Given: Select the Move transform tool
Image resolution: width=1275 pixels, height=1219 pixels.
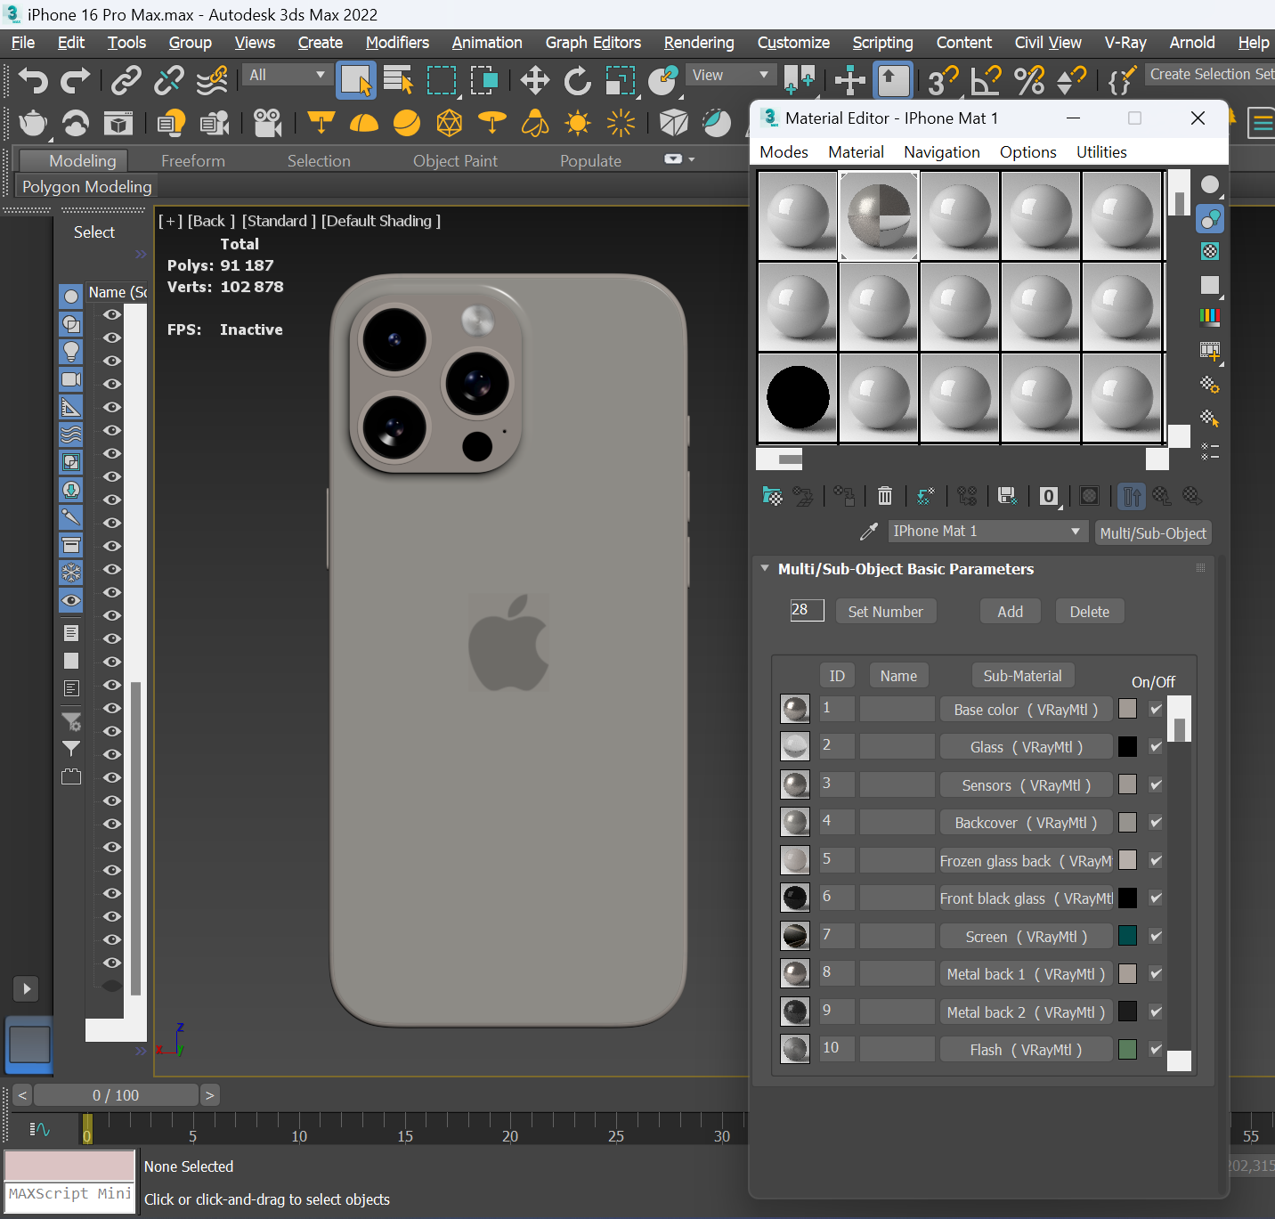Looking at the screenshot, I should pyautogui.click(x=534, y=81).
